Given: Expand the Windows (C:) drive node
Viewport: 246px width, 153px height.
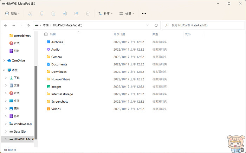Looking at the screenshot, I should (x=6, y=124).
